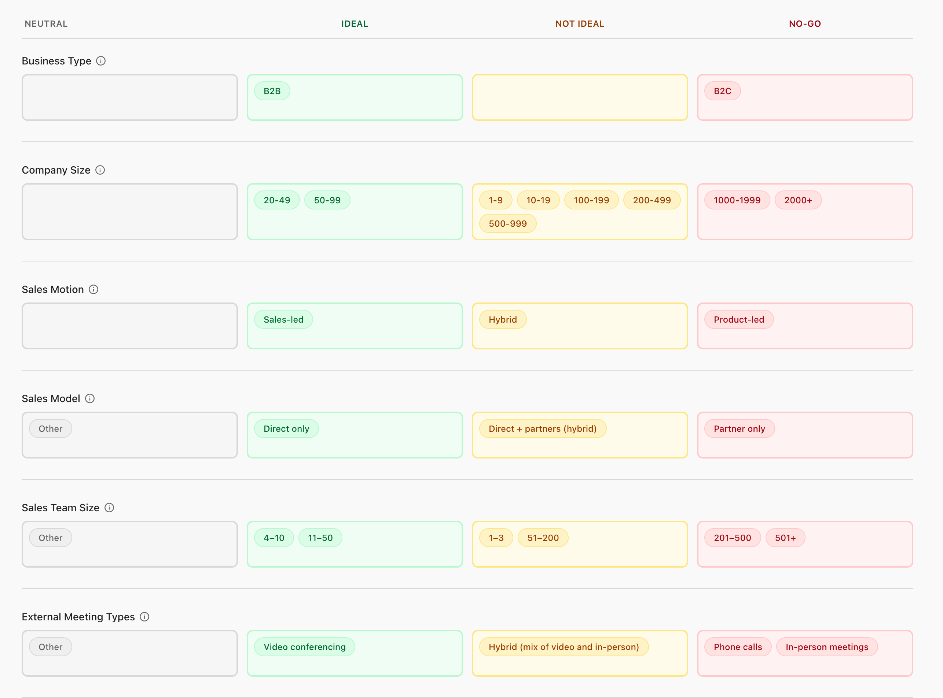Click the Phone calls chip

coord(738,647)
